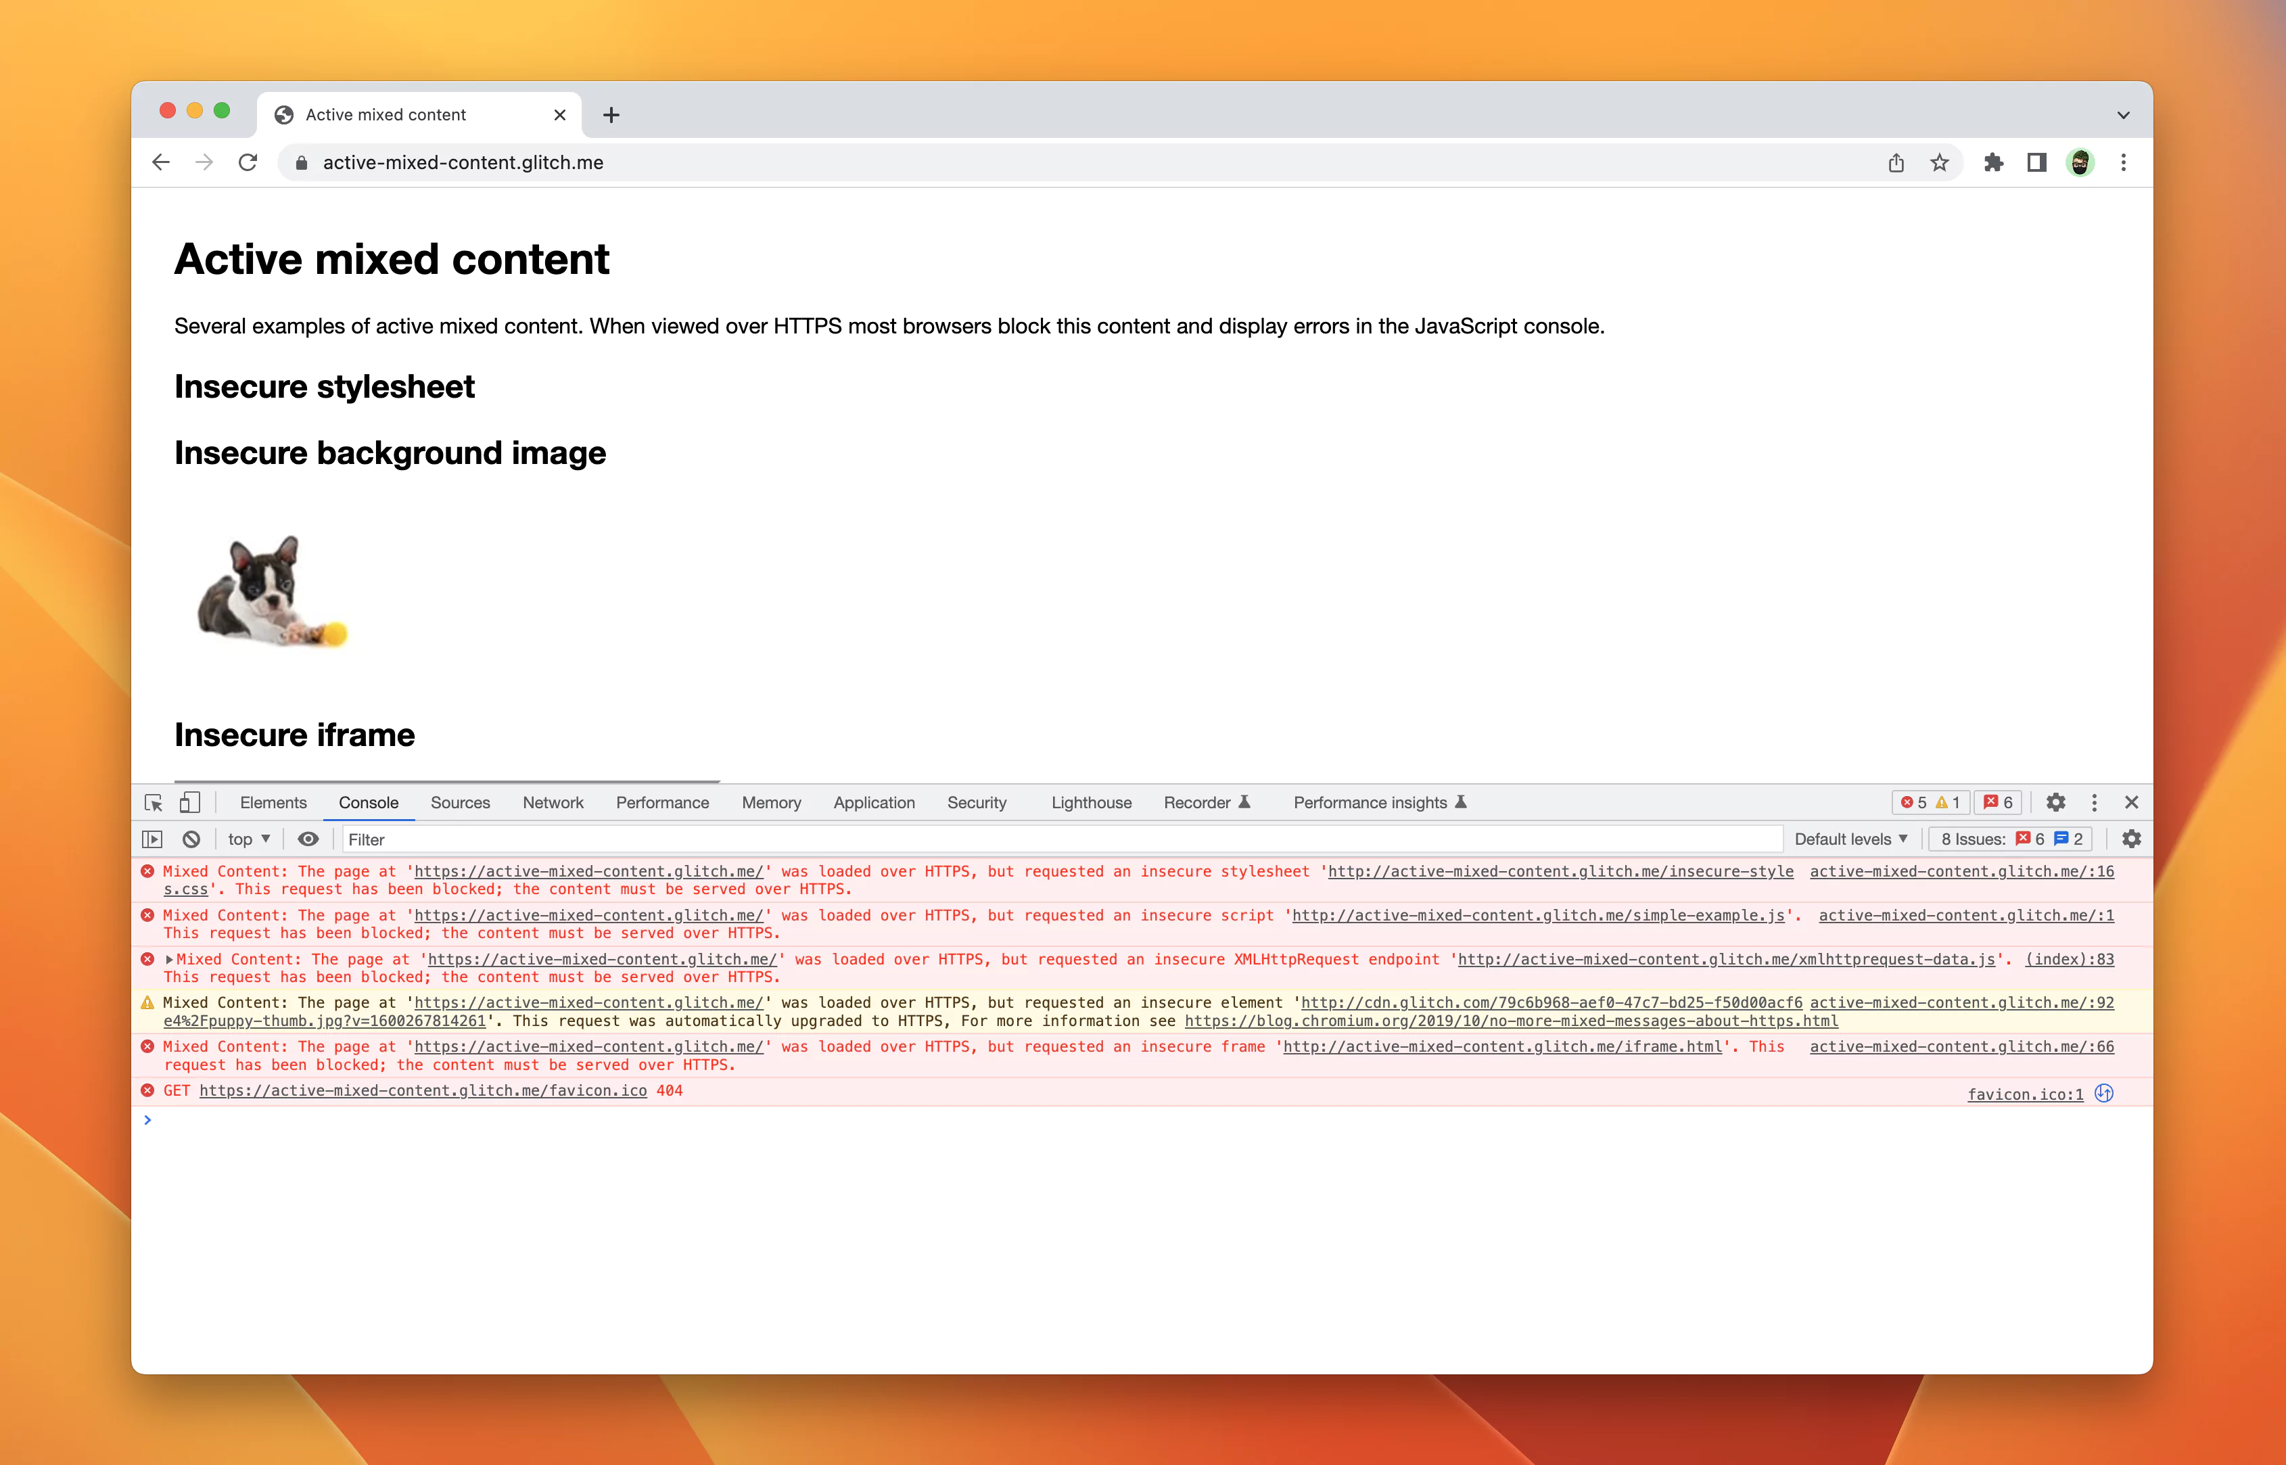The width and height of the screenshot is (2286, 1465).
Task: Open the Default levels dropdown
Action: (1850, 839)
